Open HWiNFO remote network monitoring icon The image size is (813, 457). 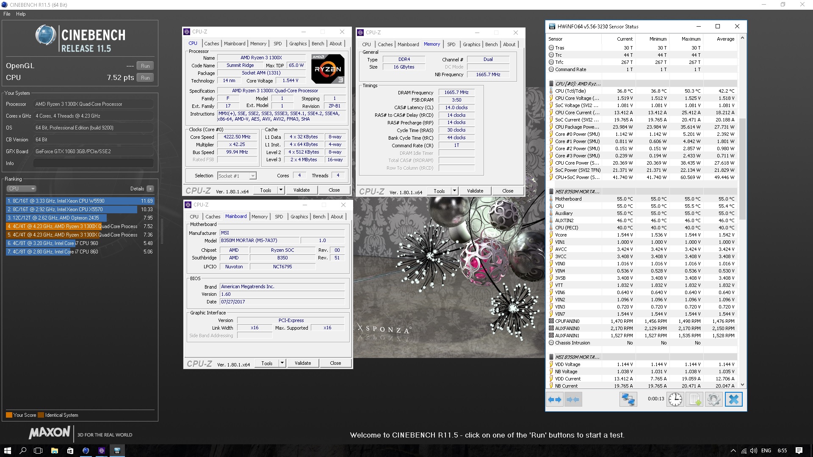[x=628, y=399]
